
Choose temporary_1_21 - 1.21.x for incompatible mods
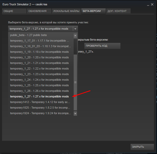pyautogui.click(x=41, y=63)
